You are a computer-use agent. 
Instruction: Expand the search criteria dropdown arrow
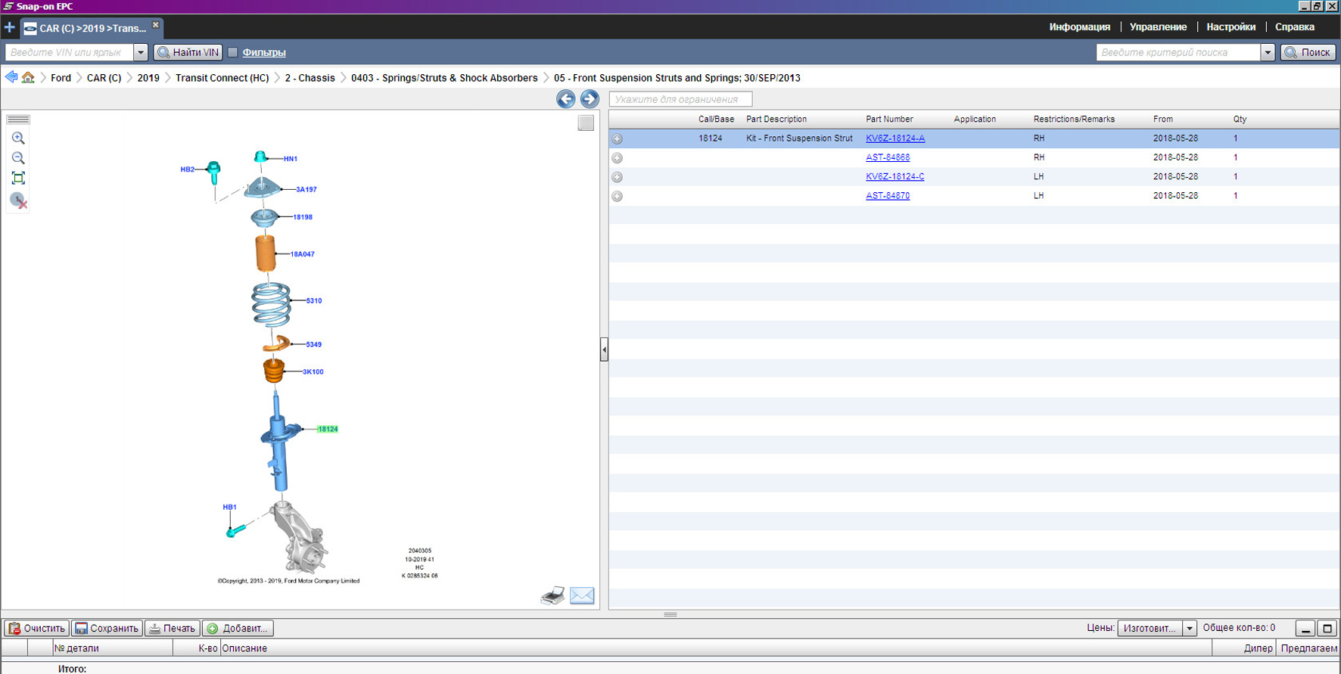(1268, 52)
